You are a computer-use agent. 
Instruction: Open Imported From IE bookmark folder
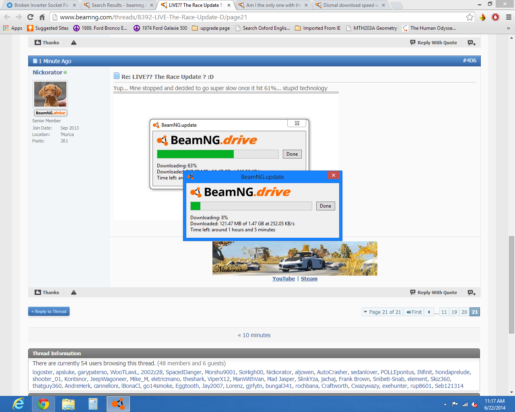tap(318, 28)
